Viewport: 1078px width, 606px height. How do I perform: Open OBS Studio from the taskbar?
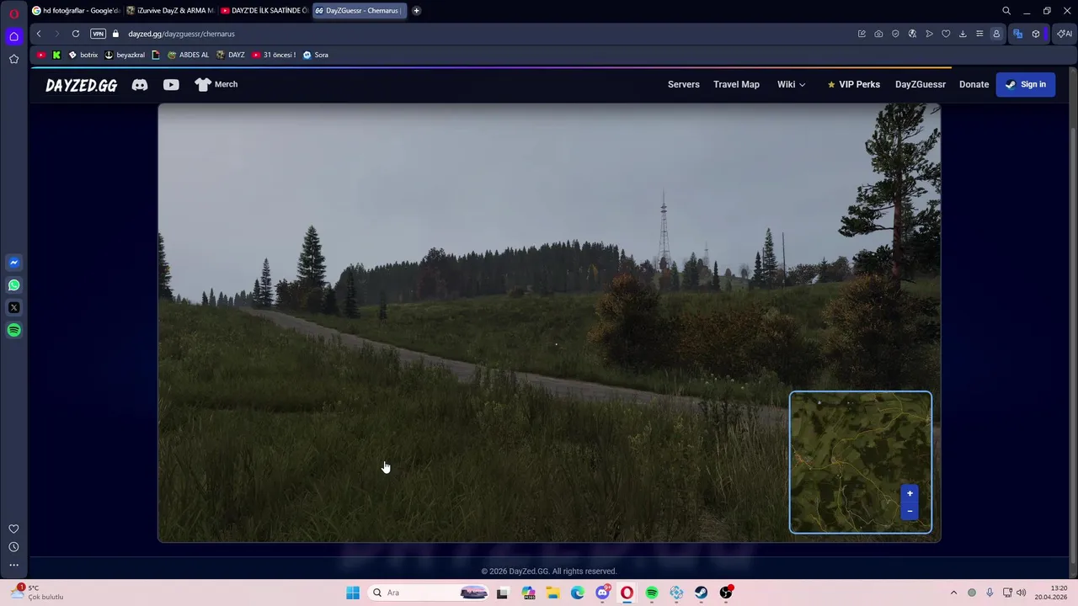[x=726, y=593]
